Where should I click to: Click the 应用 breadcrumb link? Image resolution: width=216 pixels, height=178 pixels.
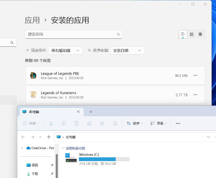click(32, 20)
